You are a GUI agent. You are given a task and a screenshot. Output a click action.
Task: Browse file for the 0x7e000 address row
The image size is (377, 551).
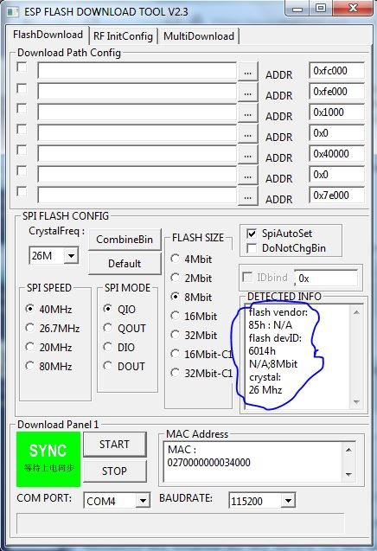click(247, 197)
